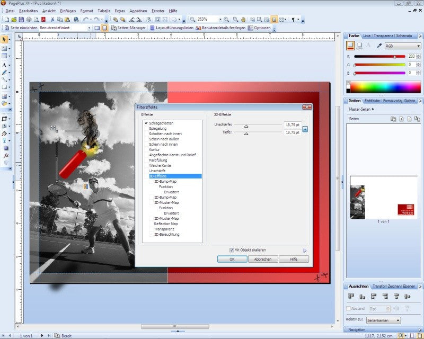The image size is (424, 339).
Task: Save the publication with the diskette icon
Action: 21,20
